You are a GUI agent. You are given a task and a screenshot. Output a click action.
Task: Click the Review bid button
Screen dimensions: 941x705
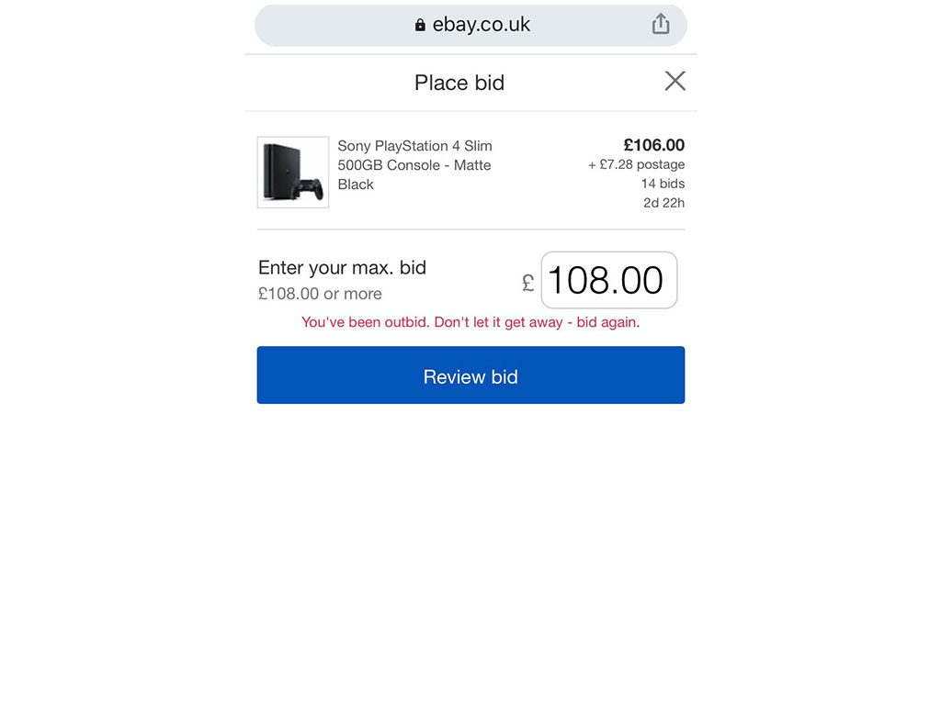point(470,375)
